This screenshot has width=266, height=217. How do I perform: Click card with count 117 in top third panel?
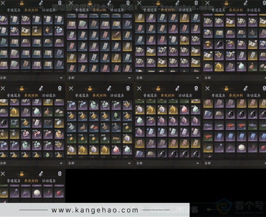162,51
